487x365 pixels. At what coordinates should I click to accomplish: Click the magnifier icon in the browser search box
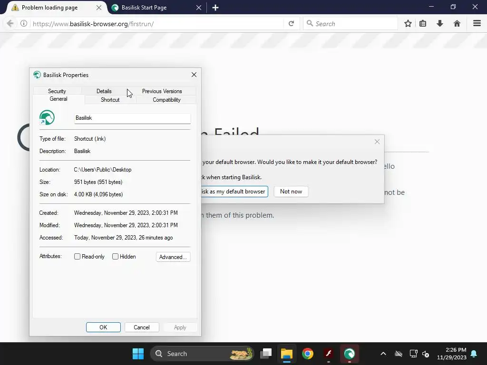[309, 23]
